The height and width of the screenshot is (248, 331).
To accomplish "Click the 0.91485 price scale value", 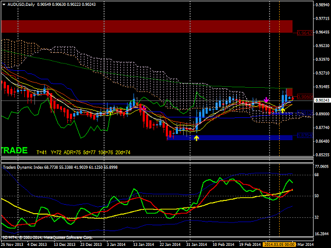I will coord(323,87).
